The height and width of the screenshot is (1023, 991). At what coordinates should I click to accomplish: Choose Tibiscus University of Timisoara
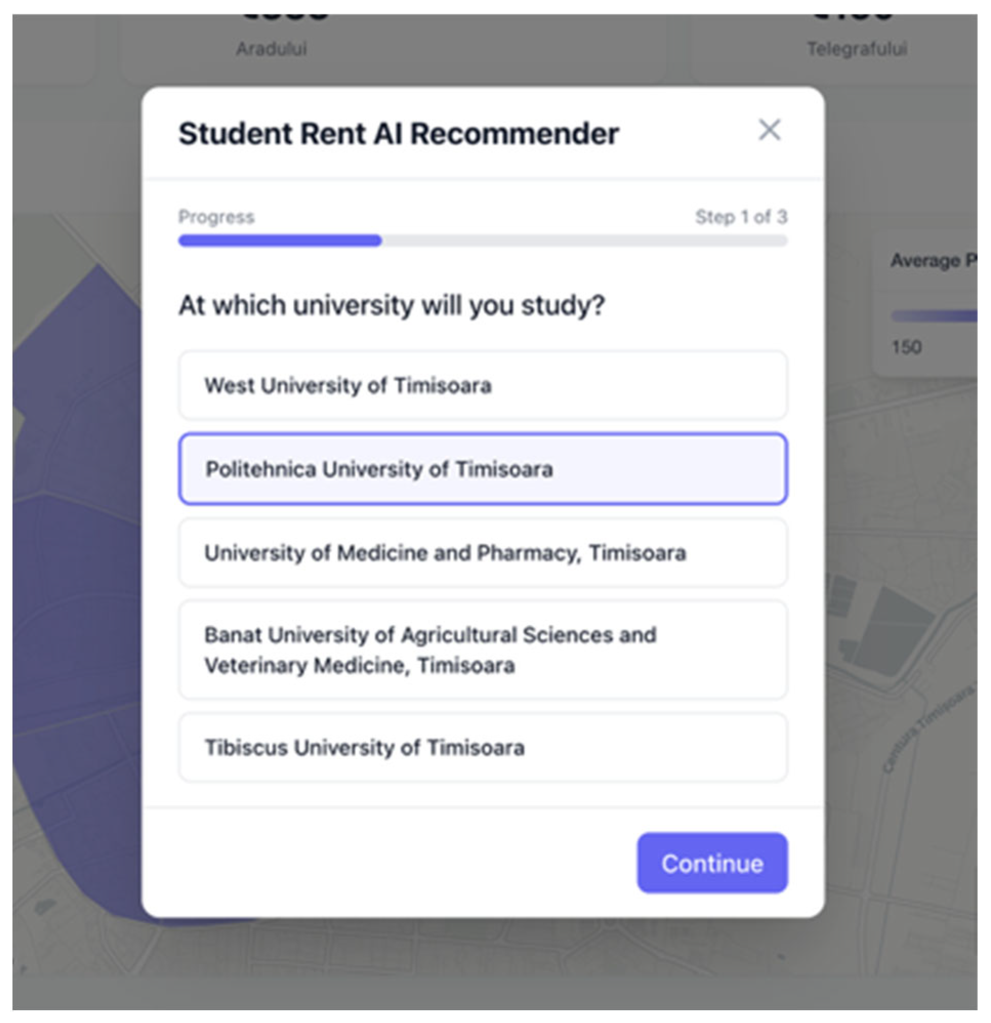coord(483,747)
